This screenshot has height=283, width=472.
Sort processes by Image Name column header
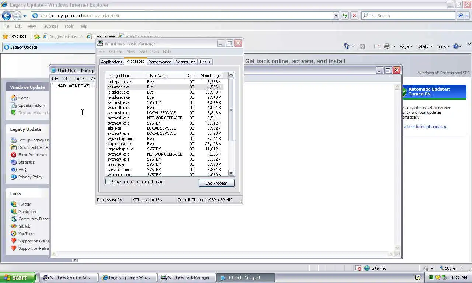pos(125,76)
